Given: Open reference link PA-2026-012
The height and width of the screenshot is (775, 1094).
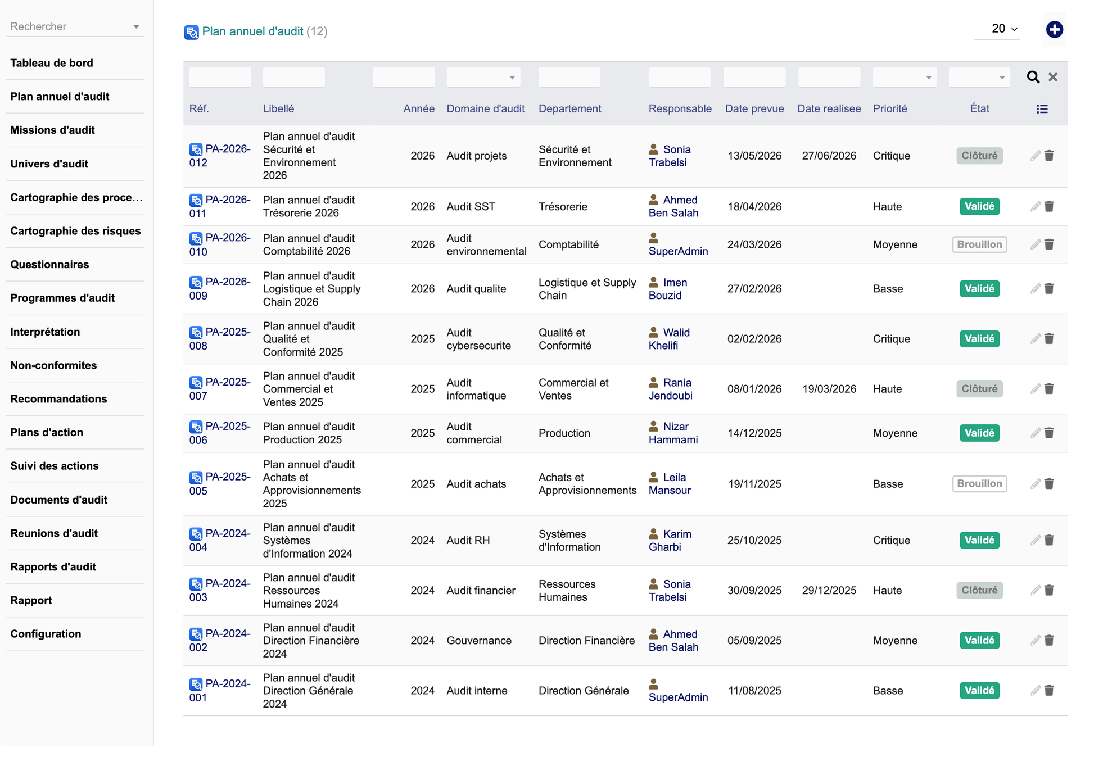Looking at the screenshot, I should point(220,156).
